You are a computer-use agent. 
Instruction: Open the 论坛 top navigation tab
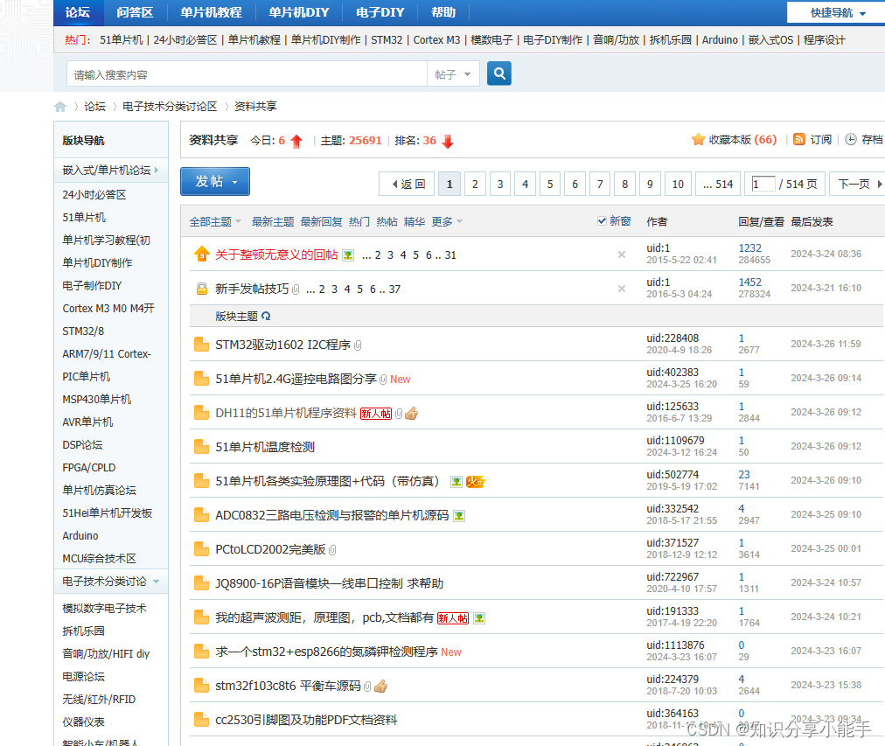78,12
